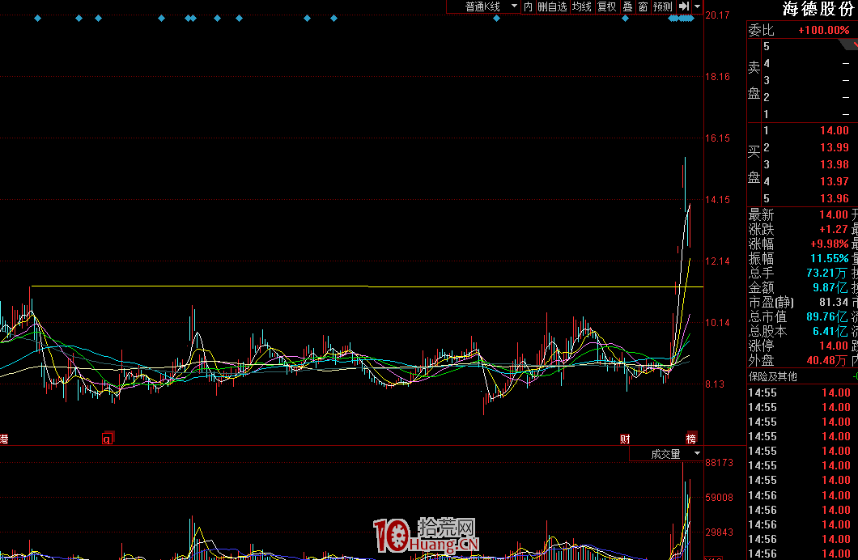
Task: Click the 叠 overlay button
Action: 627,6
